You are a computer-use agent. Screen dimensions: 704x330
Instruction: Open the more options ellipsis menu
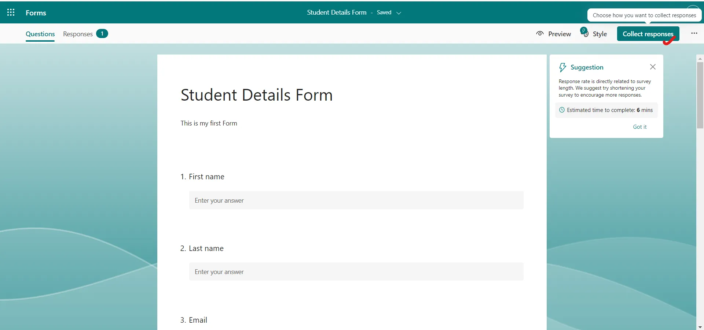[x=694, y=33]
